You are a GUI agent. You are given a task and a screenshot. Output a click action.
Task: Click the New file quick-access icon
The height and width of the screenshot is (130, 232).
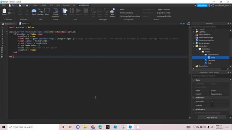click(x=10, y=5)
